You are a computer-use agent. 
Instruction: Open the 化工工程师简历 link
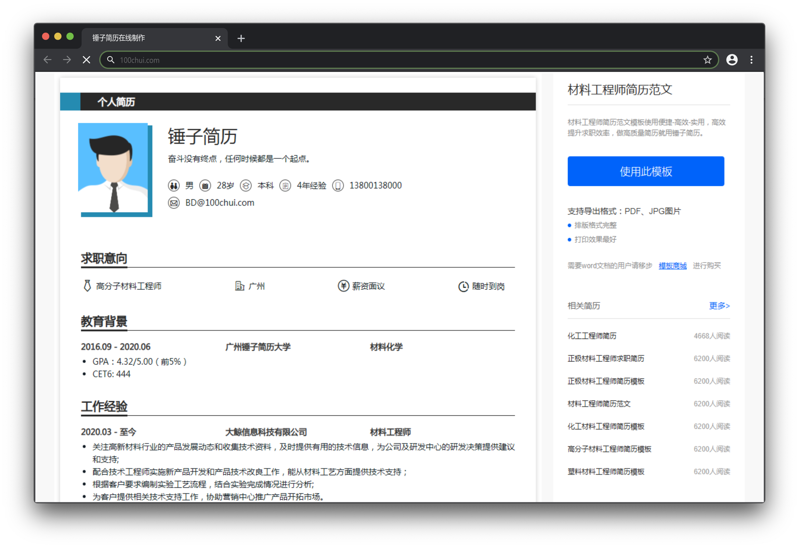[x=591, y=336]
